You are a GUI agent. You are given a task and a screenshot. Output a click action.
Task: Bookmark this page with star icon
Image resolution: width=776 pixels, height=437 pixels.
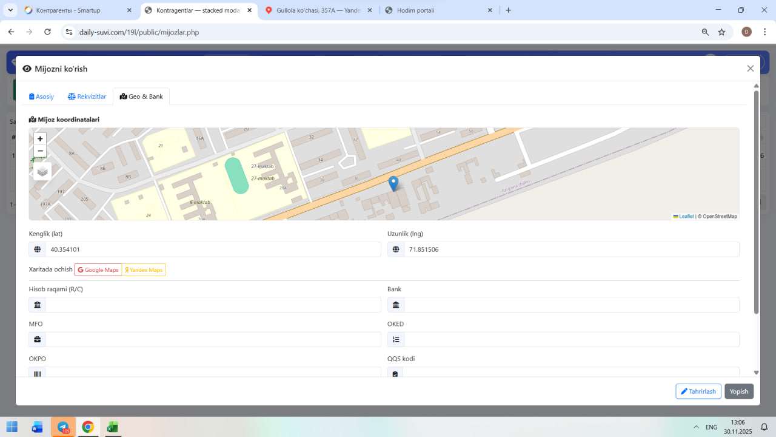click(x=721, y=32)
